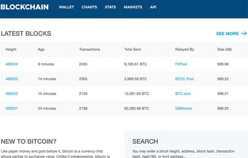Click the See More arrow icon
Screen dimensions: 248x158
(x=244, y=33)
